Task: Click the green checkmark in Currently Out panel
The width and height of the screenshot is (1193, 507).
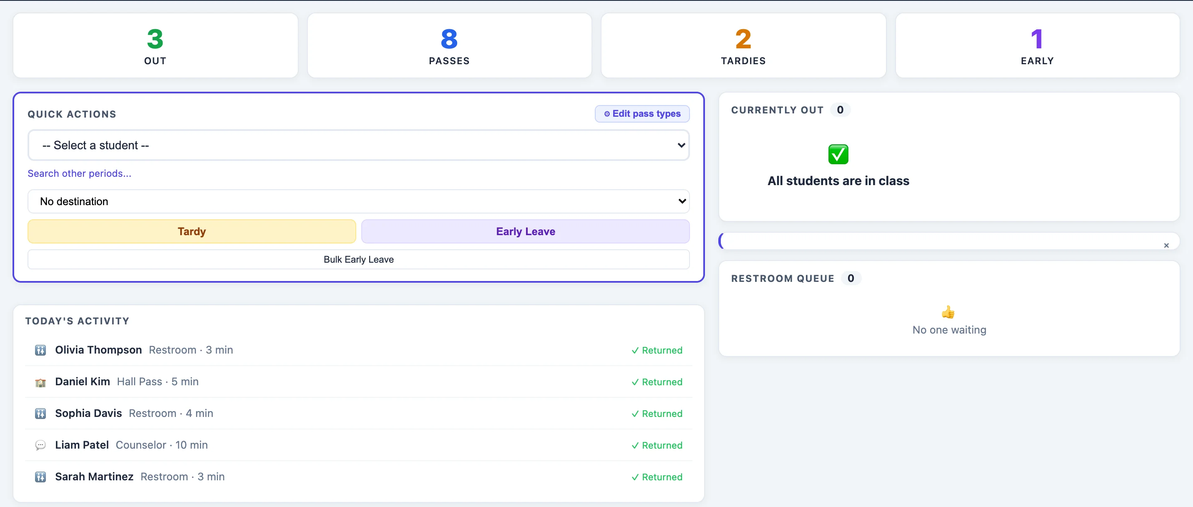Action: (x=838, y=154)
